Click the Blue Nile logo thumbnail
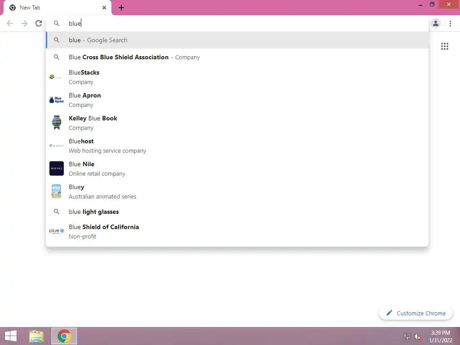The height and width of the screenshot is (345, 460). click(56, 168)
